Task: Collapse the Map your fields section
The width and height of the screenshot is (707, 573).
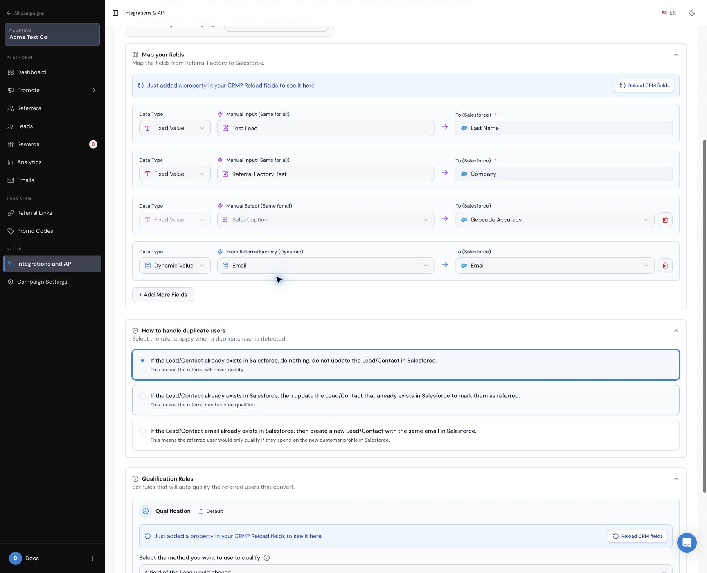Action: pyautogui.click(x=676, y=55)
